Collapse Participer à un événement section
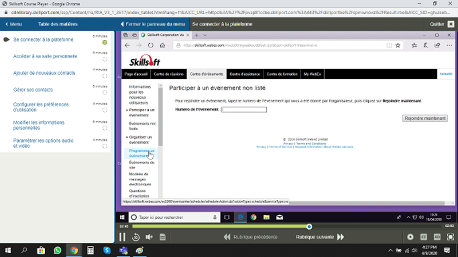Image resolution: width=458 pixels, height=257 pixels. pyautogui.click(x=127, y=110)
